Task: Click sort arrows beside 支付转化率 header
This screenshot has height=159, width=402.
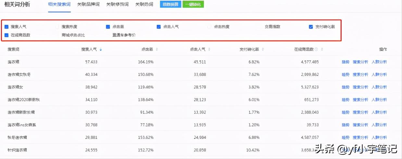Action: [263, 50]
